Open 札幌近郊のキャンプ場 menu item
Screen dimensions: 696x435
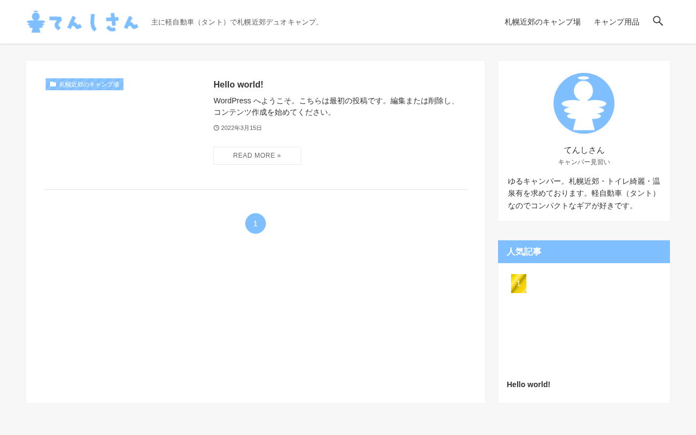click(x=543, y=22)
